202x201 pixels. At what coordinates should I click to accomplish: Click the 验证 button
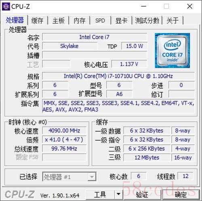tap(142, 194)
